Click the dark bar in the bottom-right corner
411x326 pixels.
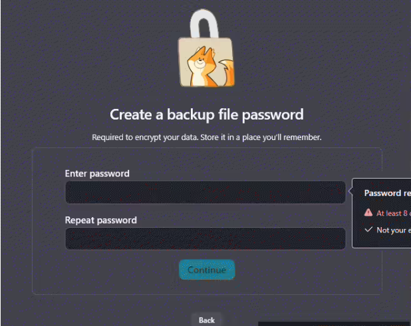pos(334,323)
